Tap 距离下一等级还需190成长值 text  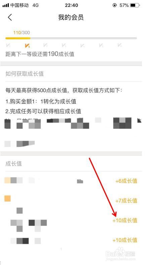[40, 54]
